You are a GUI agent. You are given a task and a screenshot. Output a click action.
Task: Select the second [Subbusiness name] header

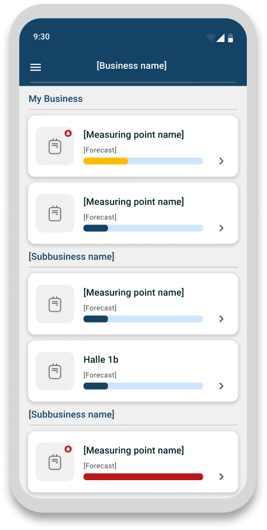(71, 414)
